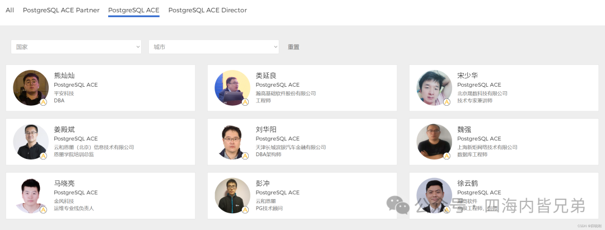The height and width of the screenshot is (230, 605).
Task: Click company text 金风科技
Action: (64, 201)
